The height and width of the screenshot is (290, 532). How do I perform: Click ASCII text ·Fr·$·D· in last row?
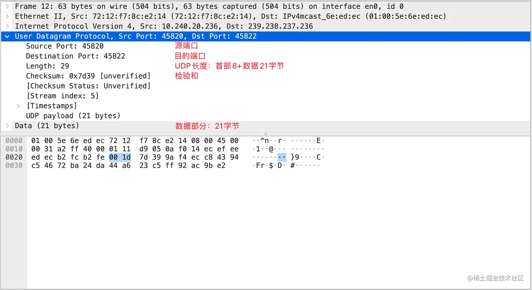(x=269, y=166)
